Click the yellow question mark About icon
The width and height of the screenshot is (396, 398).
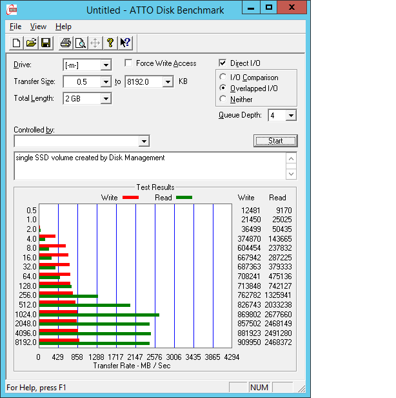pos(110,43)
